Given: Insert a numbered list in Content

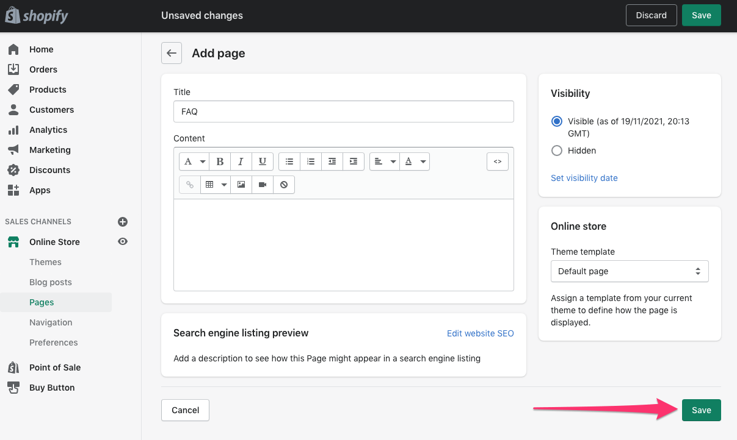Looking at the screenshot, I should click(310, 161).
